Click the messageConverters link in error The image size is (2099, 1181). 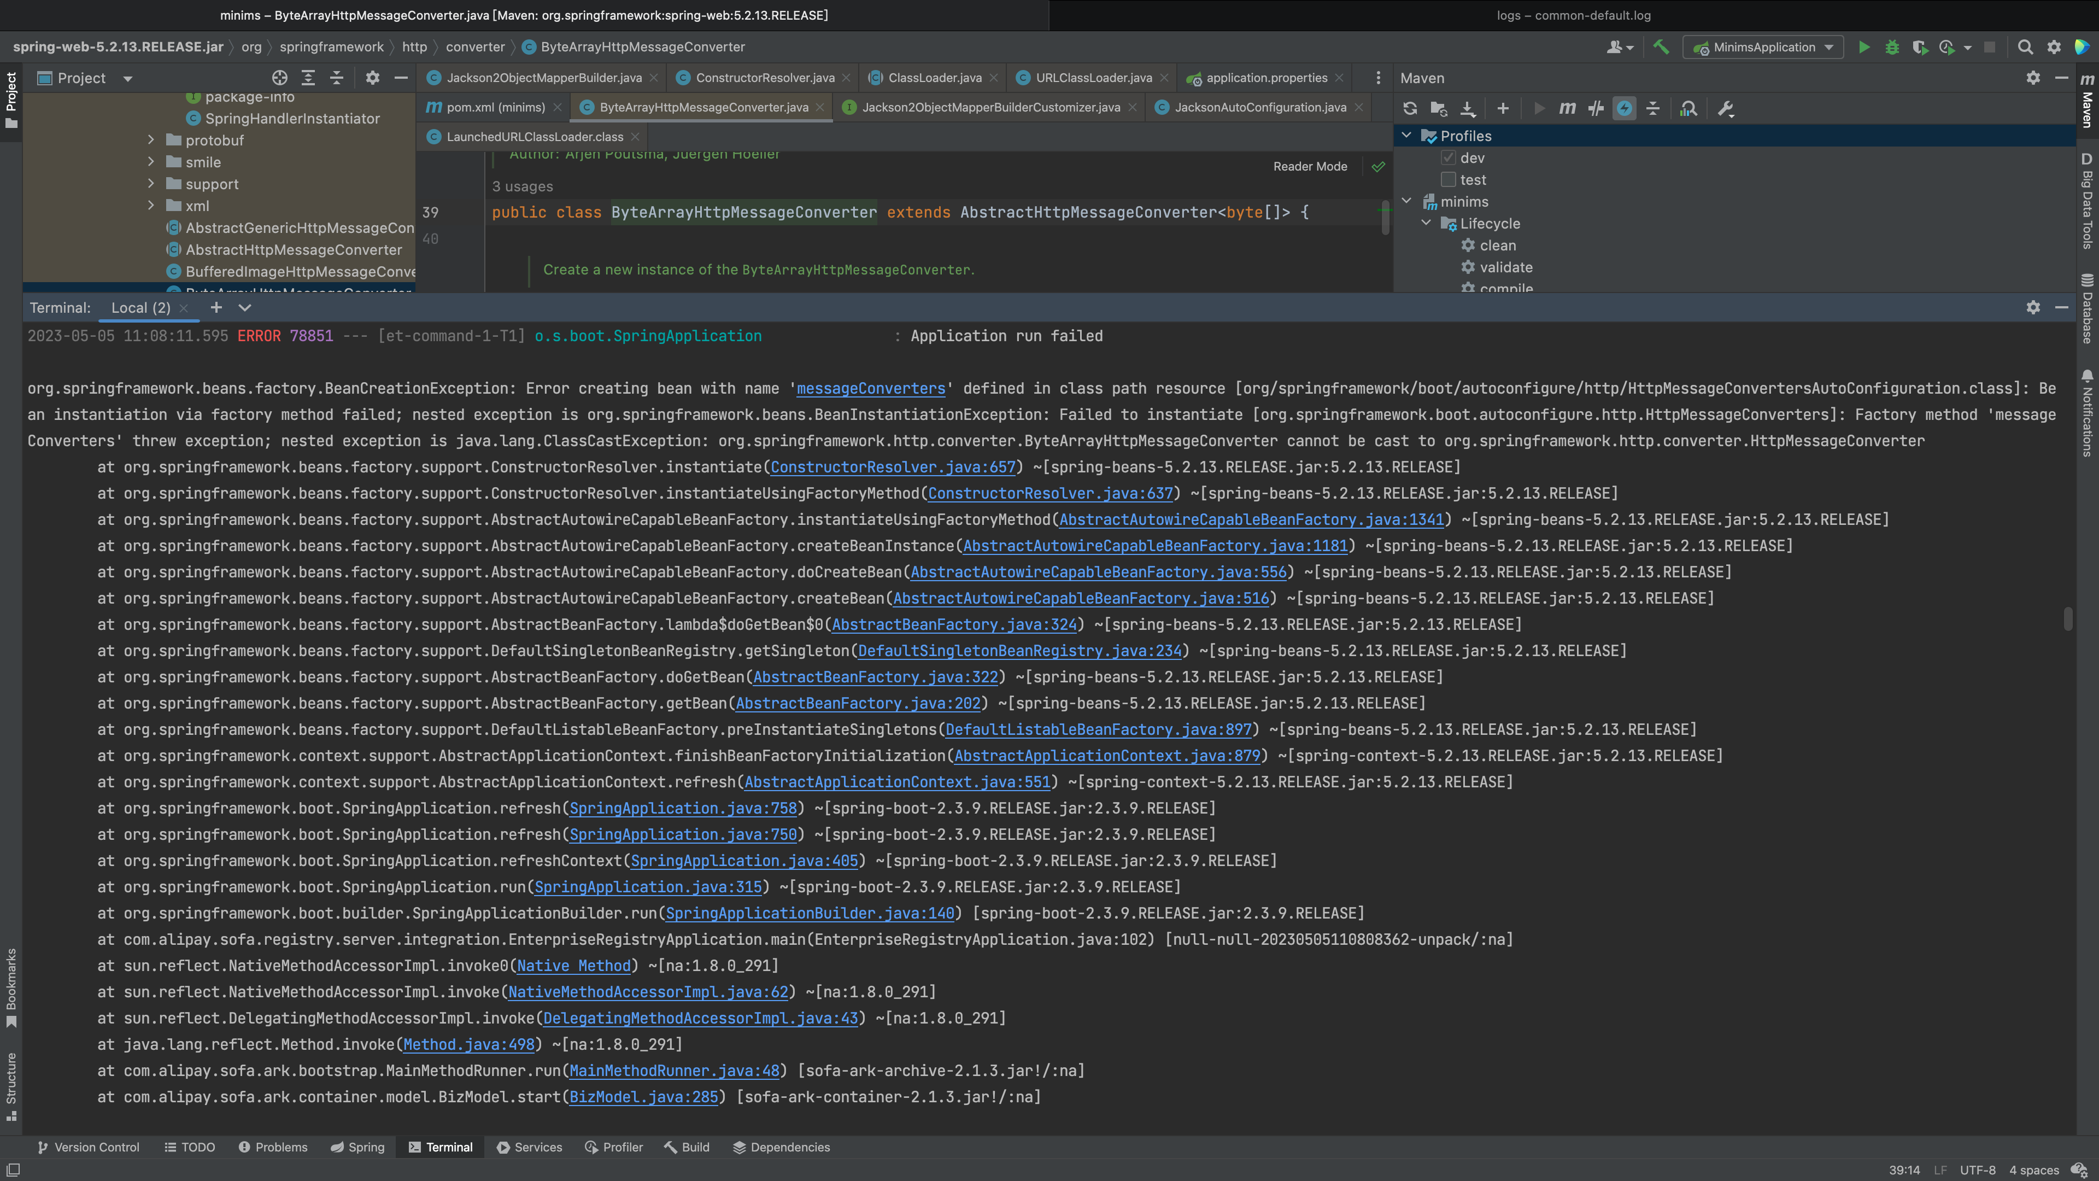point(870,389)
